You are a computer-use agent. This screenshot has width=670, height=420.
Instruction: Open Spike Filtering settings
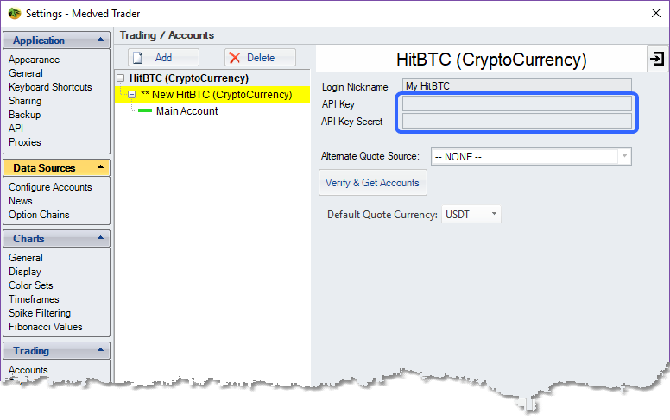pyautogui.click(x=40, y=313)
